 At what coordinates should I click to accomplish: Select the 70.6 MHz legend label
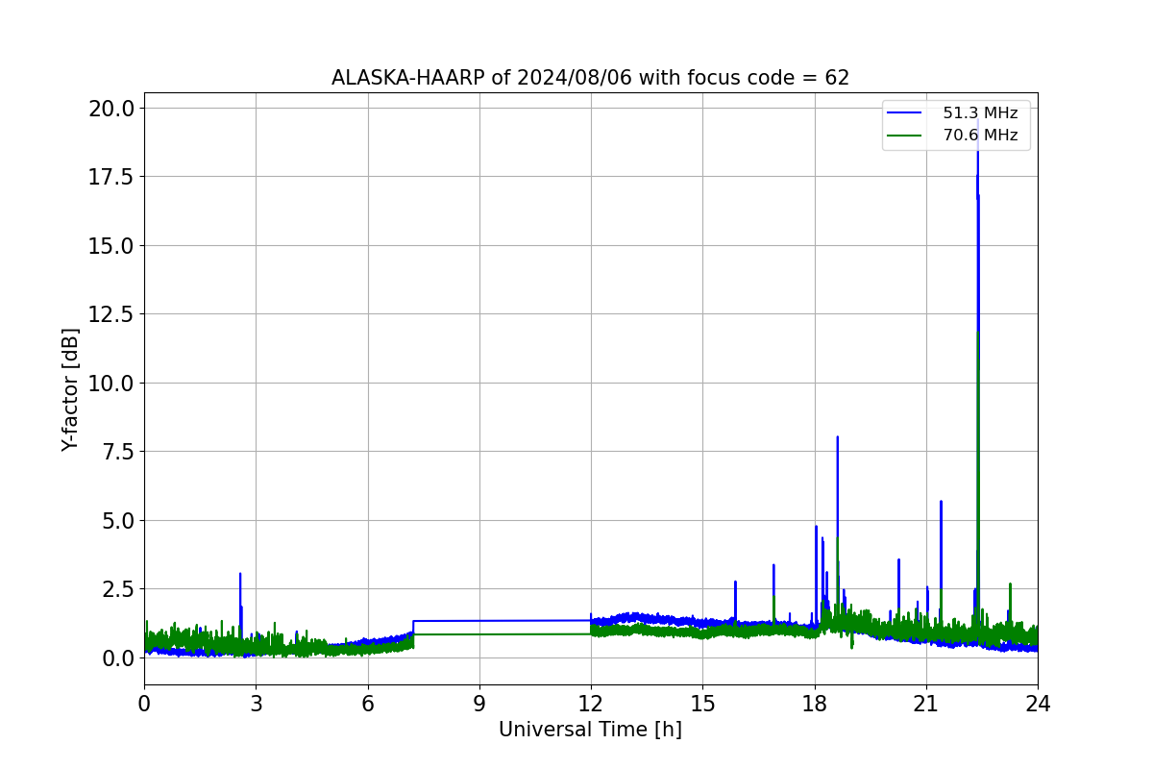980,136
